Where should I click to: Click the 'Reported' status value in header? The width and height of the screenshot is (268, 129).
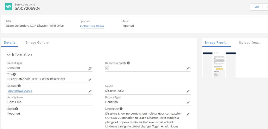128,26
